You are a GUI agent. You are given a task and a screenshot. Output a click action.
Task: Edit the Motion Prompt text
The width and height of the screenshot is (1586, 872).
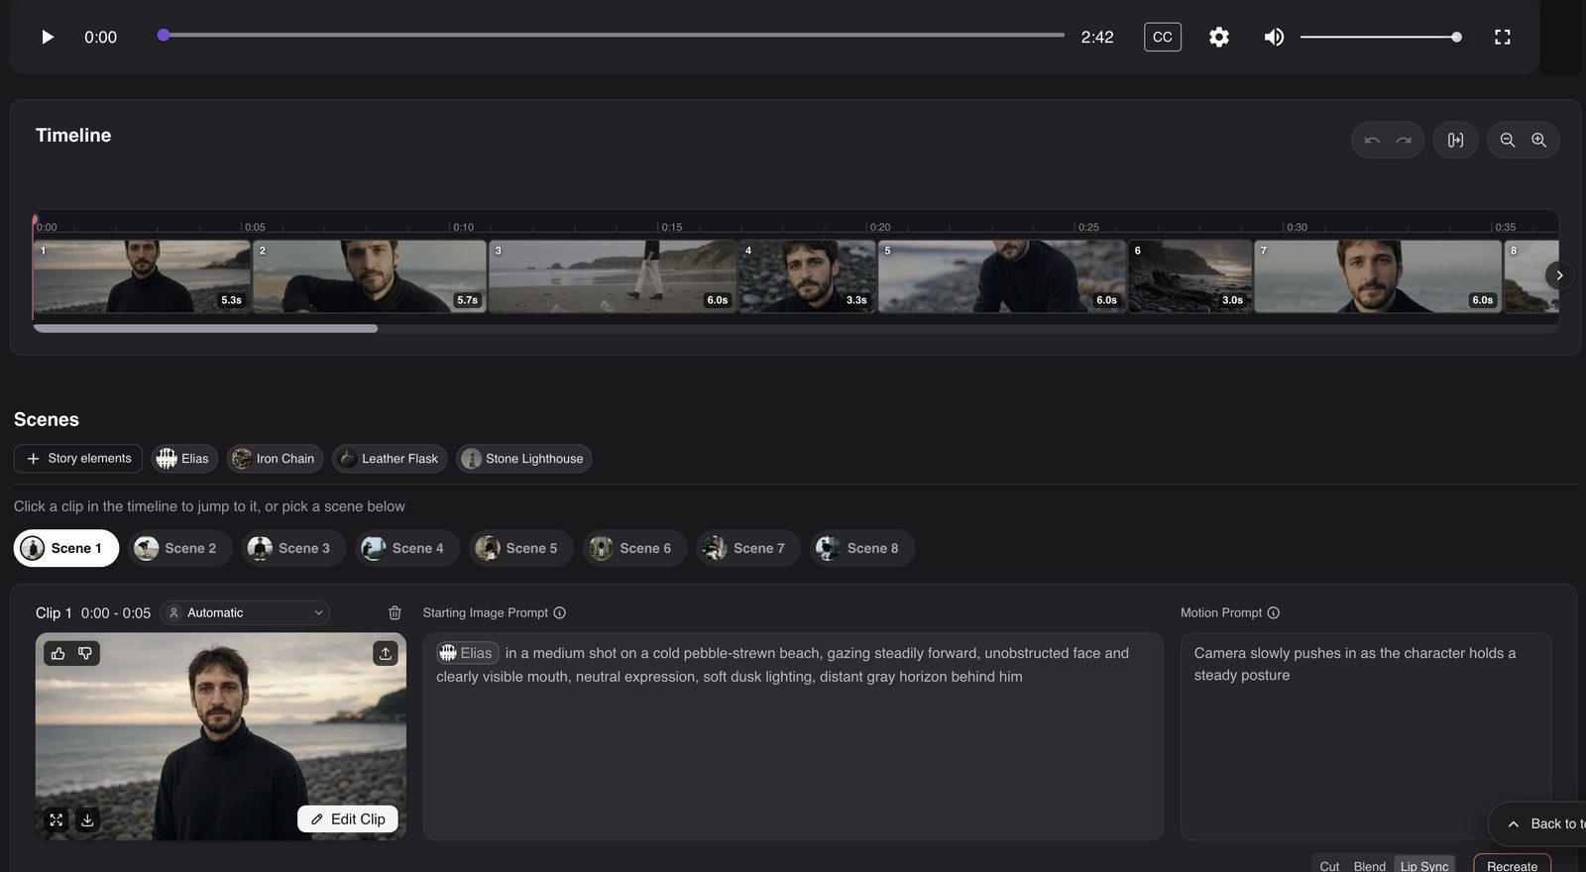pyautogui.click(x=1365, y=736)
